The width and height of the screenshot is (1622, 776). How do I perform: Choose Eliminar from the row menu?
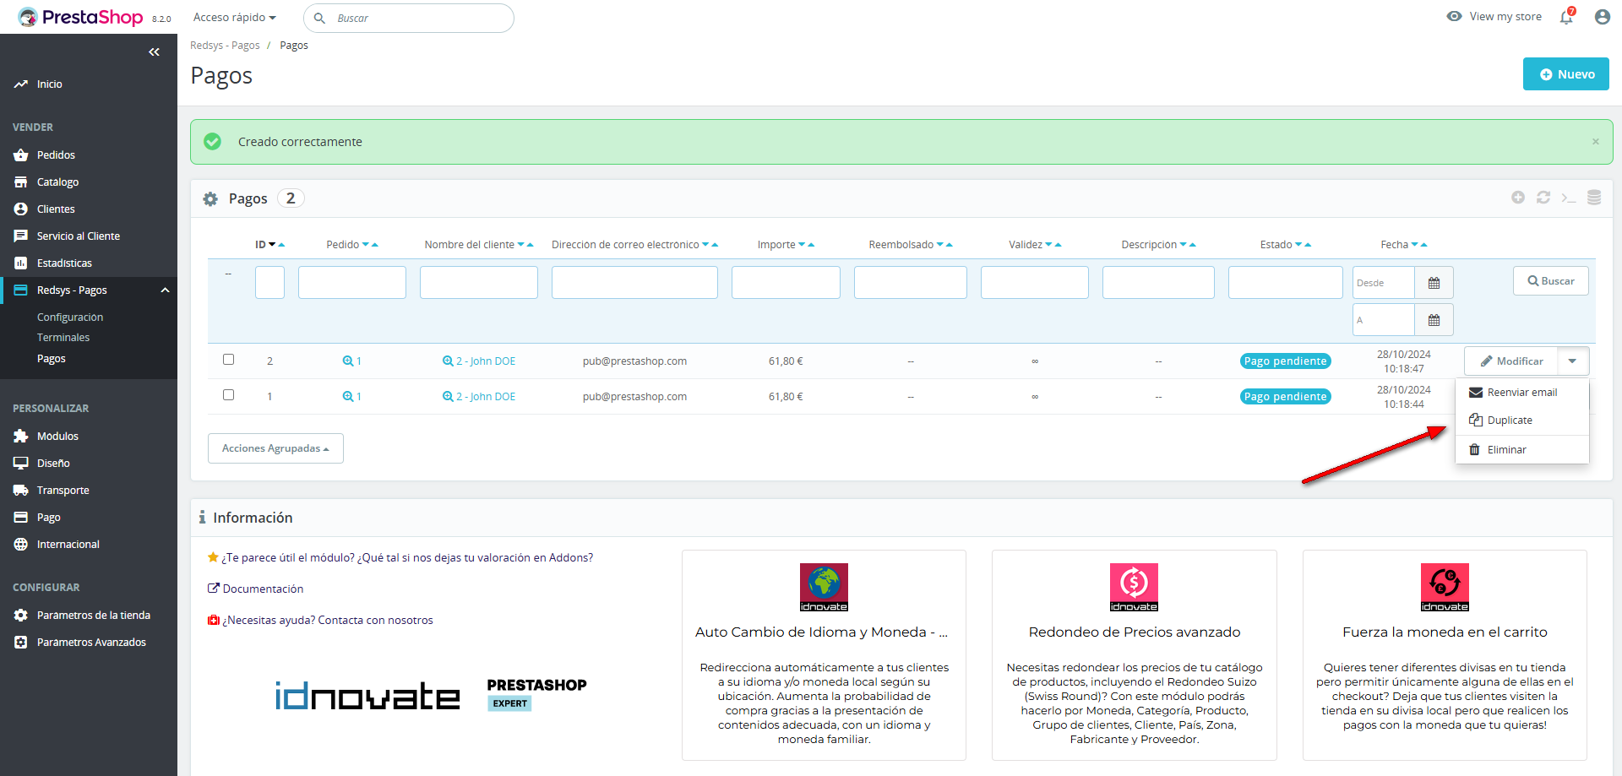pos(1522,450)
